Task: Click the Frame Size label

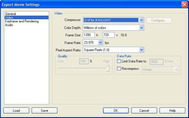Action: click(x=73, y=35)
